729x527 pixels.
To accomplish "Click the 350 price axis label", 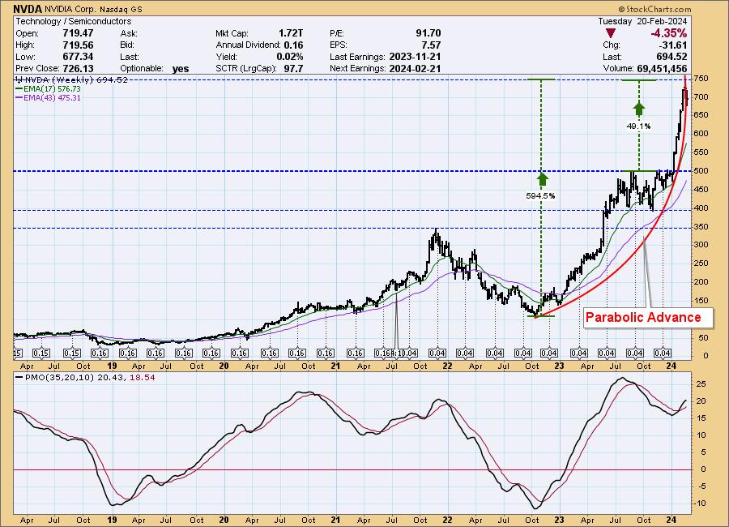I will [x=701, y=227].
